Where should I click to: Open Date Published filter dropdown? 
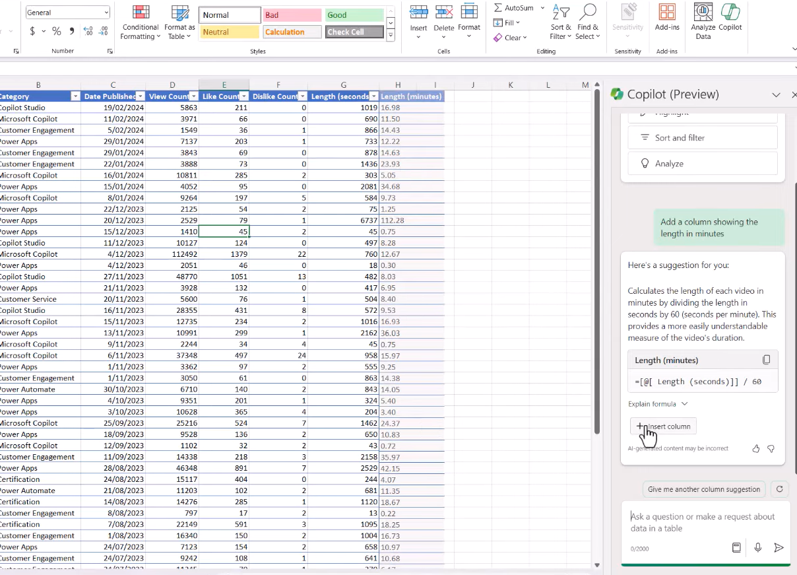click(x=140, y=96)
